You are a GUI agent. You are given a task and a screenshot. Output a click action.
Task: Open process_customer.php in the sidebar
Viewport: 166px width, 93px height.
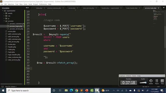17,24
